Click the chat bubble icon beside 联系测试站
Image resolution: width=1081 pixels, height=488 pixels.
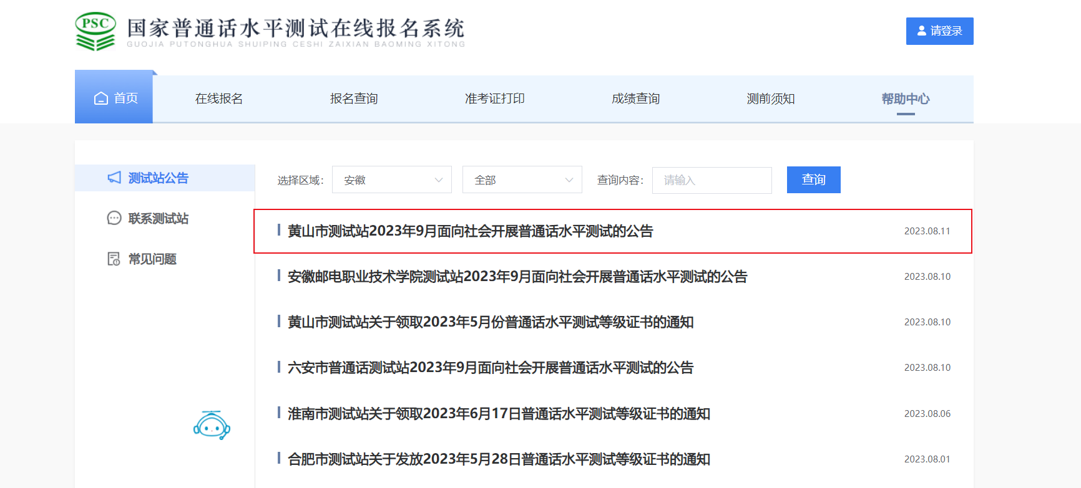click(114, 218)
